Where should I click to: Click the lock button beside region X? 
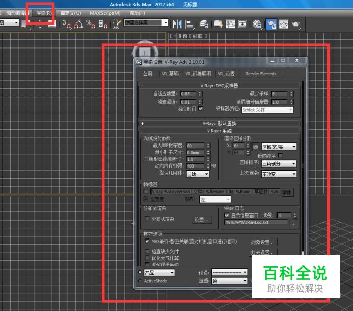(255, 147)
